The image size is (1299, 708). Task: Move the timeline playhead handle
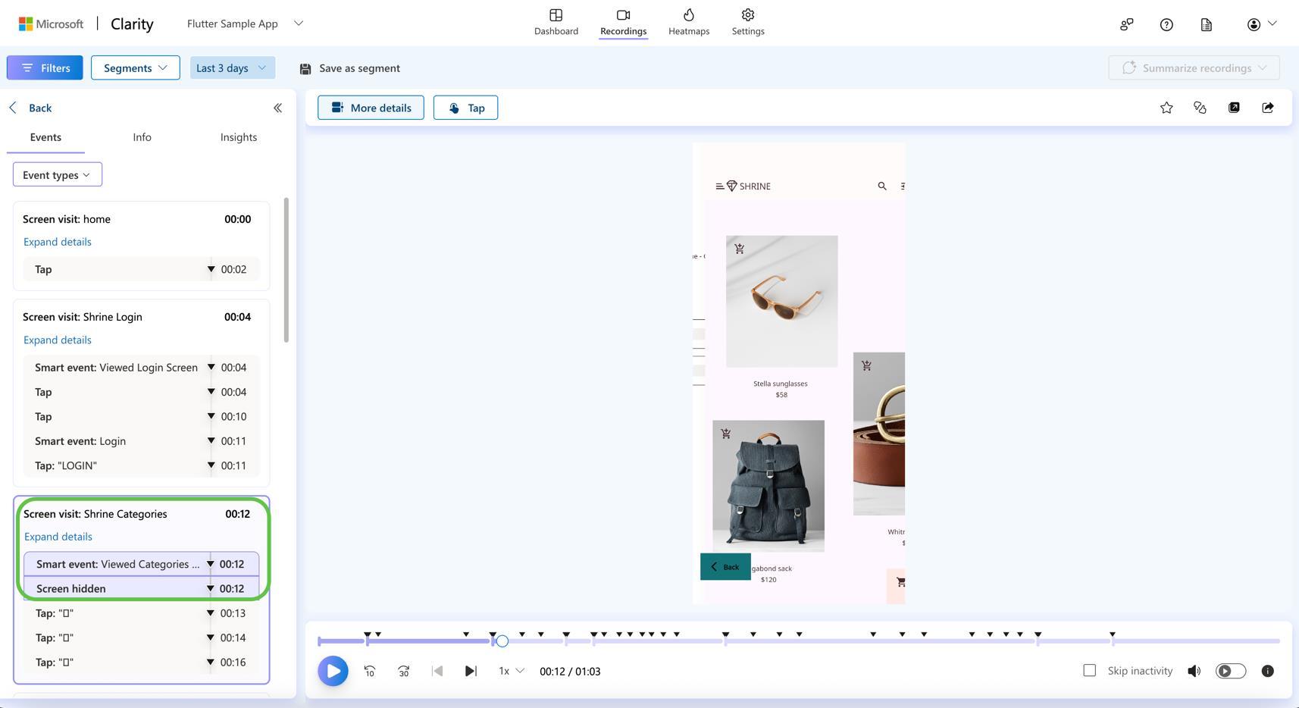coord(502,641)
